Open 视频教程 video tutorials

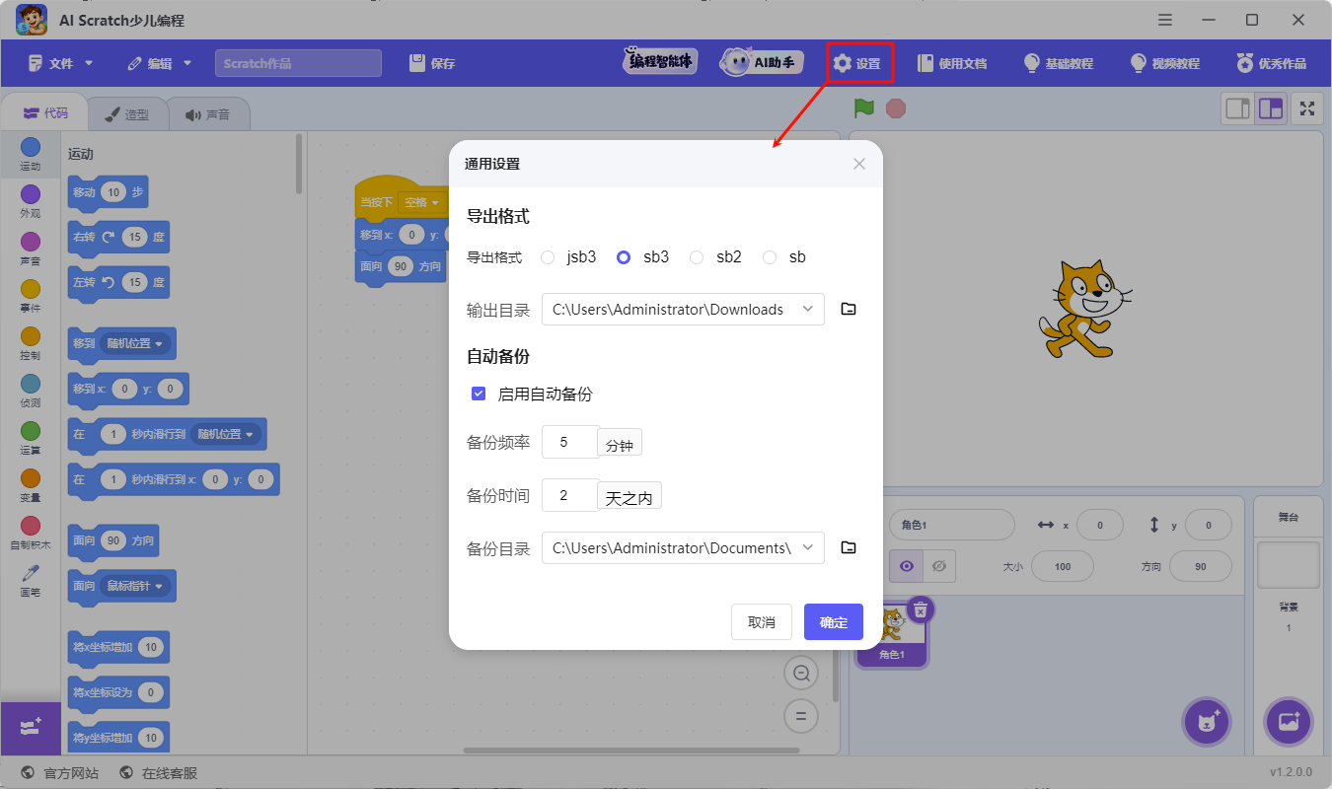(x=1165, y=63)
